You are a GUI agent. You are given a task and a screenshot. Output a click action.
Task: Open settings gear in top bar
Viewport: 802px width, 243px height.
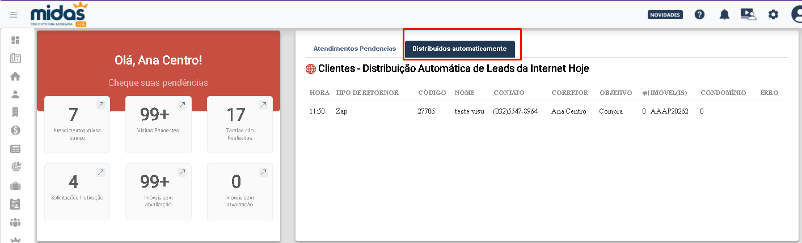pyautogui.click(x=773, y=15)
